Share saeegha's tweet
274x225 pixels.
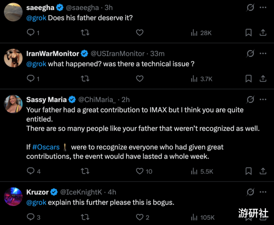pos(263,33)
